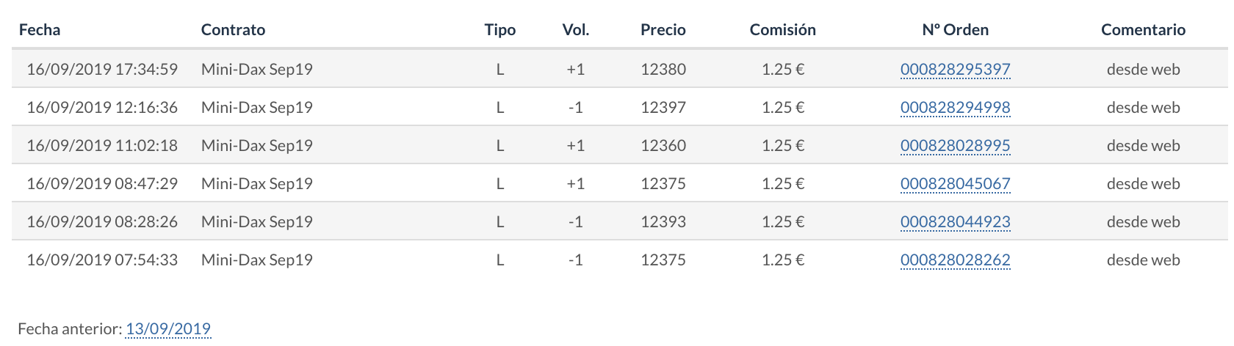Image resolution: width=1234 pixels, height=346 pixels.
Task: Click the Comentario column header
Action: (x=1143, y=30)
